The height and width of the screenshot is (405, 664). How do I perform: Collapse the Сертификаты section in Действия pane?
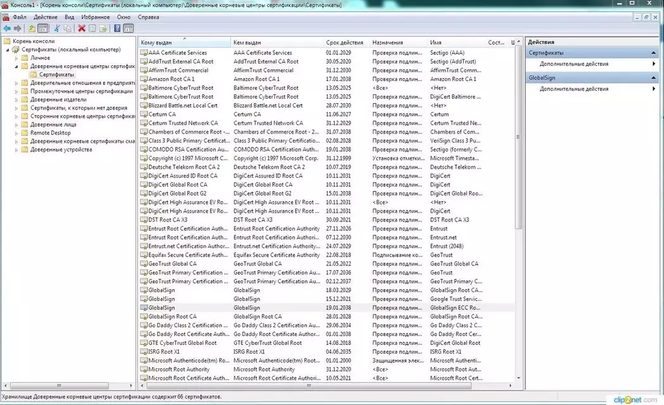(653, 53)
